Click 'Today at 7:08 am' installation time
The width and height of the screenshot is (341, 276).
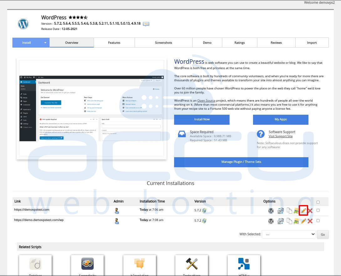pos(151,220)
